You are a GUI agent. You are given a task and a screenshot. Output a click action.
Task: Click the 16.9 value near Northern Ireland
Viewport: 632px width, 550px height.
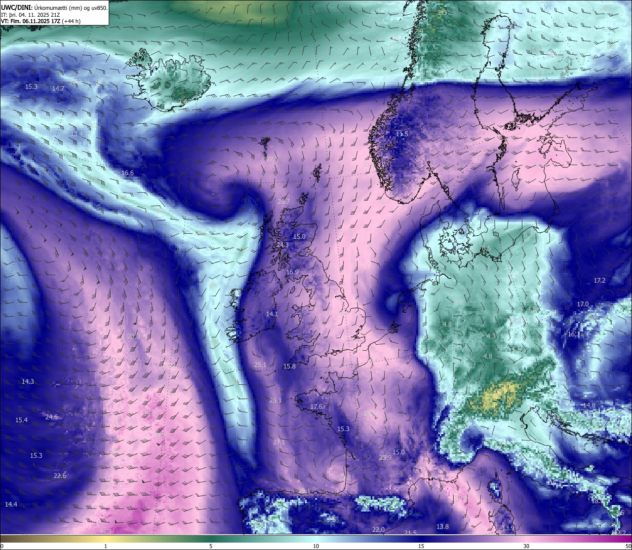click(x=292, y=272)
